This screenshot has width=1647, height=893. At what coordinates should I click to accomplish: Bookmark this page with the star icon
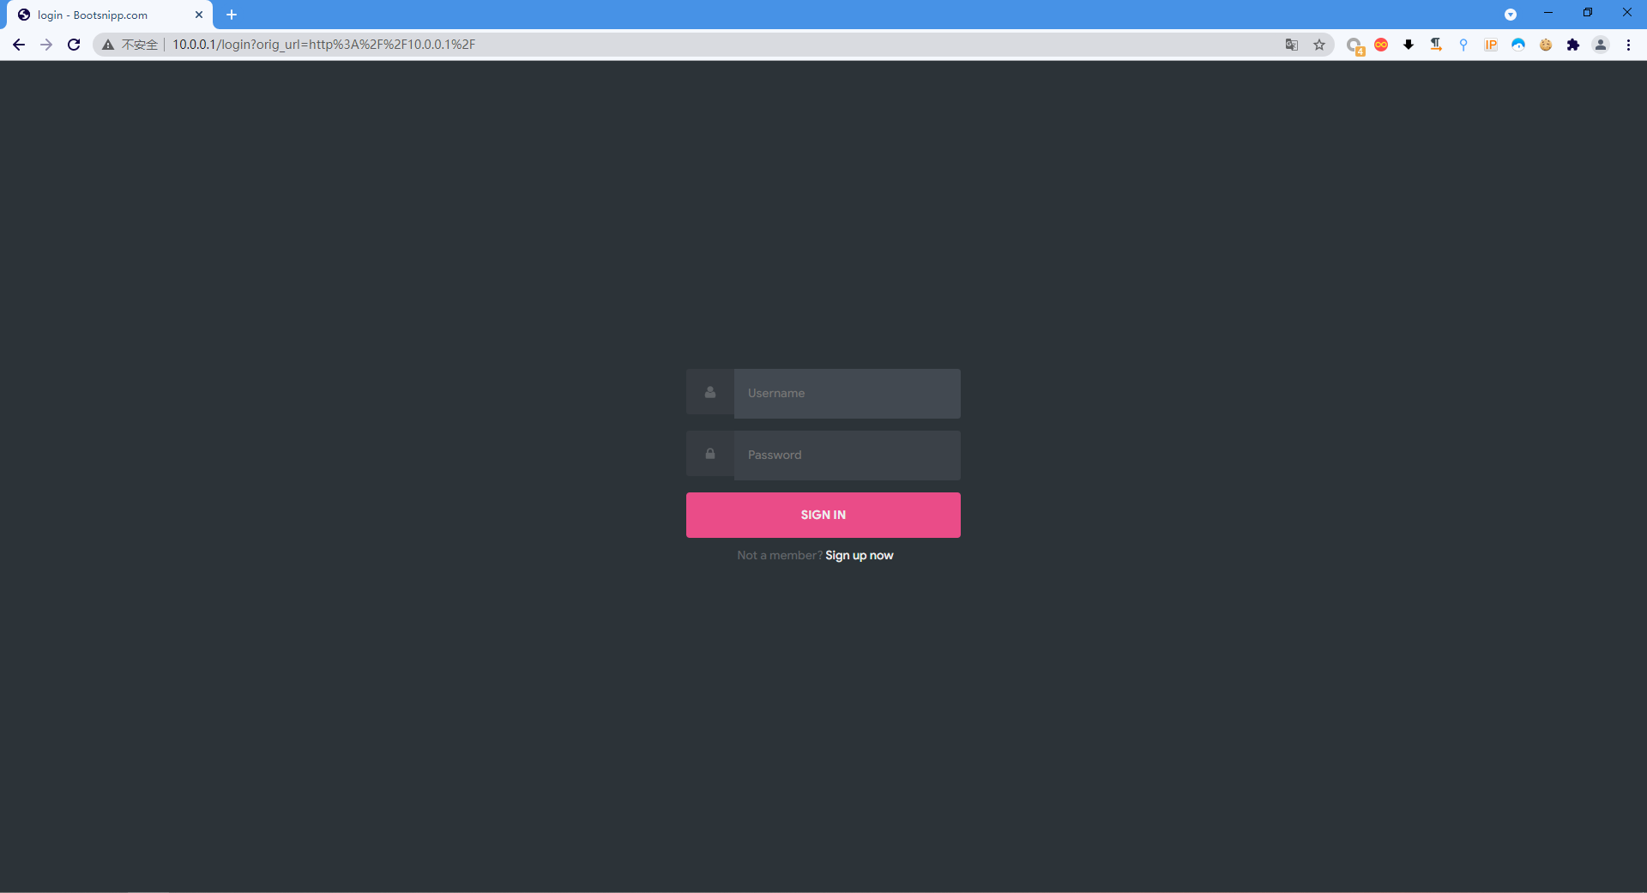click(1319, 45)
